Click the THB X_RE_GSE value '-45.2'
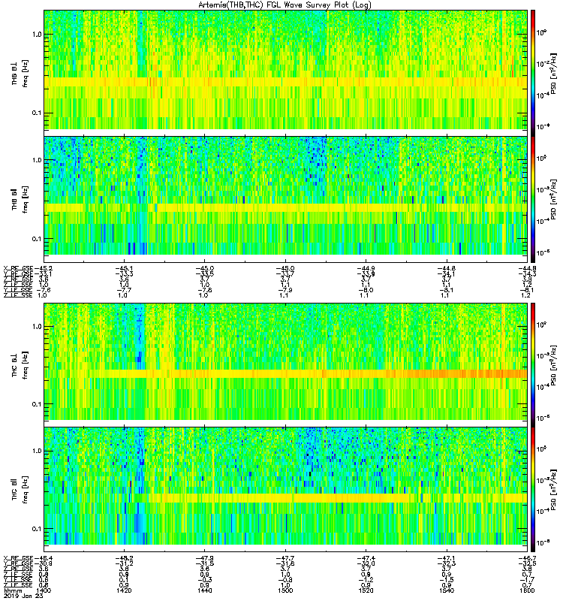Viewport: 563px width, 601px height. tap(44, 269)
